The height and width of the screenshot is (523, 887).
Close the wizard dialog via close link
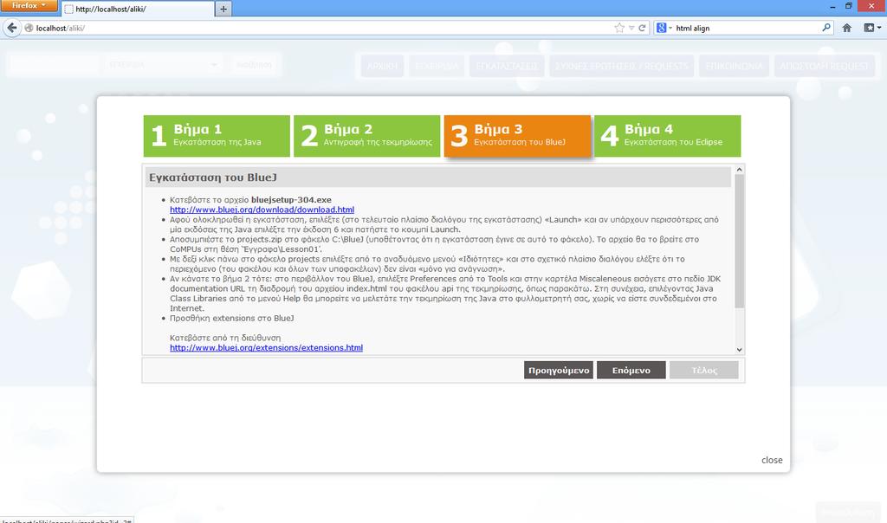(772, 461)
